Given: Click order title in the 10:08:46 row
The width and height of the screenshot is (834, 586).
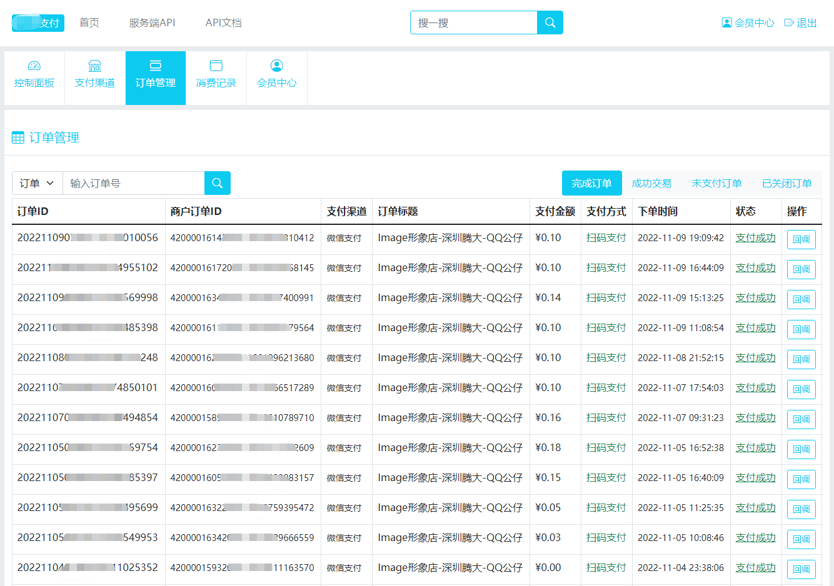Looking at the screenshot, I should 450,537.
